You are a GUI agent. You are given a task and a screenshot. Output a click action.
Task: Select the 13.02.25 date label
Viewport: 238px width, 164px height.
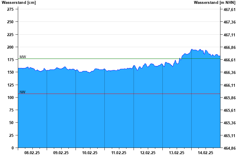pos(177,153)
